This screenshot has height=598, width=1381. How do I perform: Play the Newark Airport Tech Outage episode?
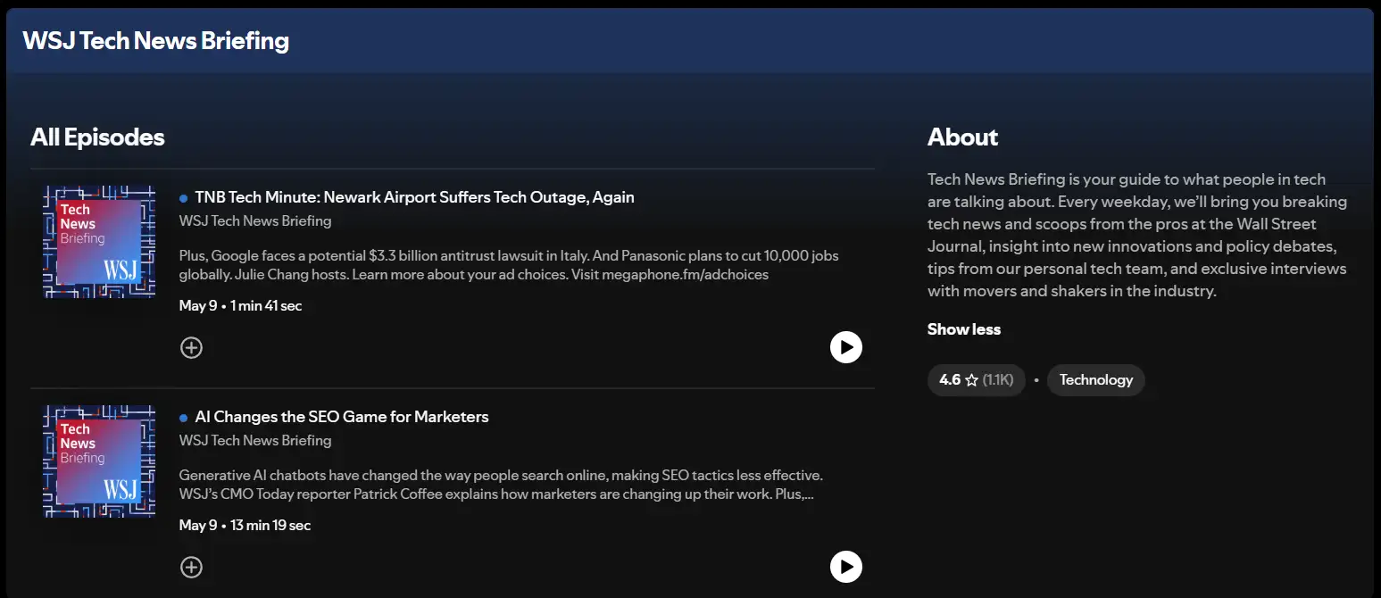point(846,347)
